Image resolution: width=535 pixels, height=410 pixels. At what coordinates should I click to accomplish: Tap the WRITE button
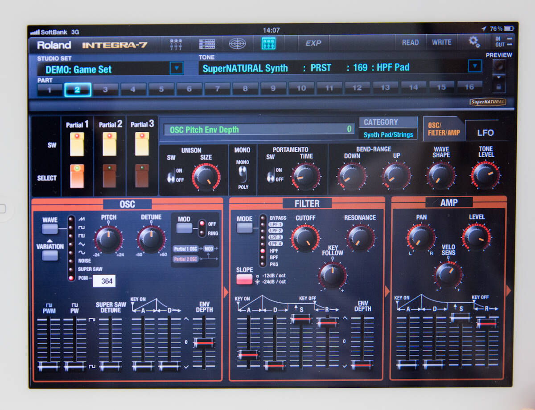tap(441, 42)
